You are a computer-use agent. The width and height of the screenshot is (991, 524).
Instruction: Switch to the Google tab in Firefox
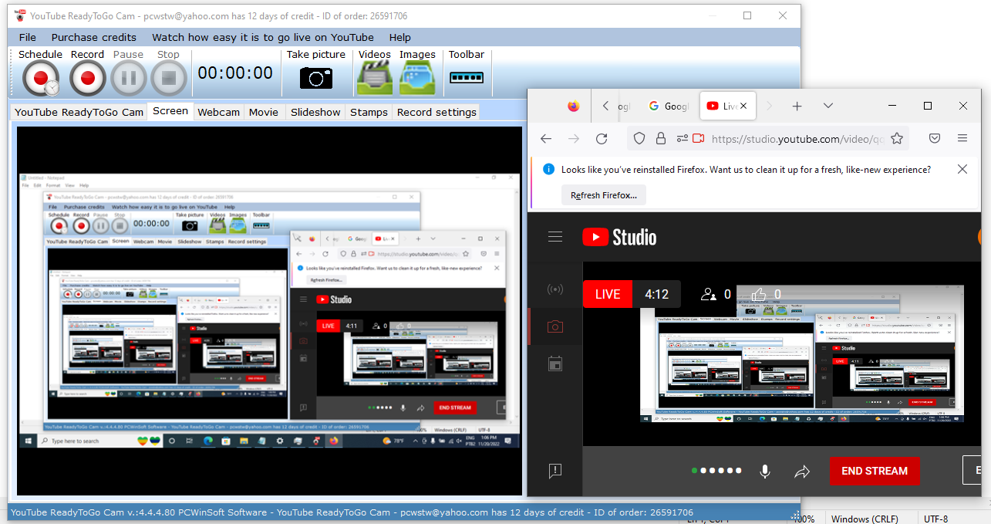point(669,106)
